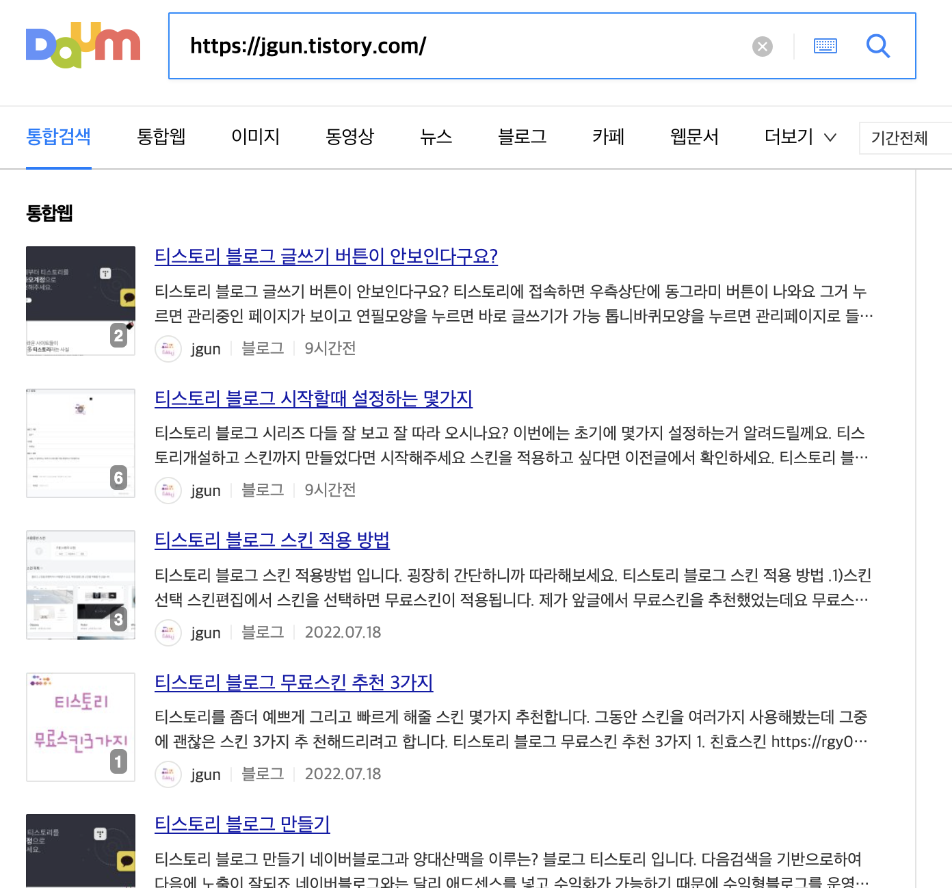The width and height of the screenshot is (952, 888).
Task: Open the 블로그 tab
Action: coord(523,137)
